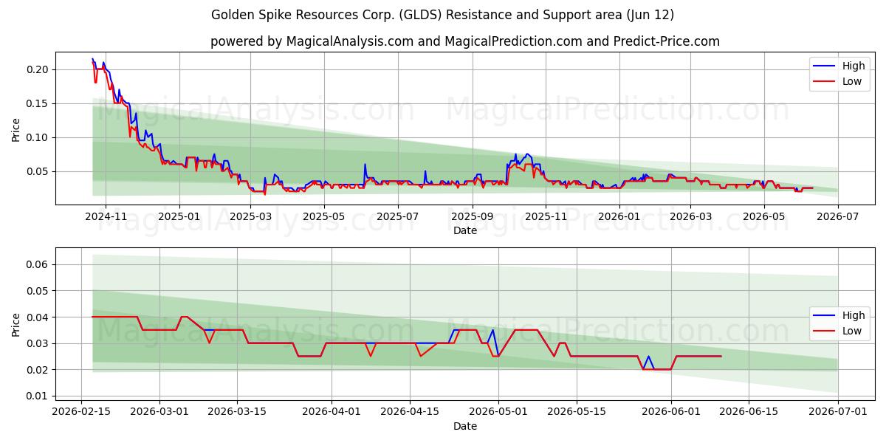Click the '0.15' y-axis label in top chart
Image resolution: width=886 pixels, height=443 pixels.
click(x=38, y=103)
